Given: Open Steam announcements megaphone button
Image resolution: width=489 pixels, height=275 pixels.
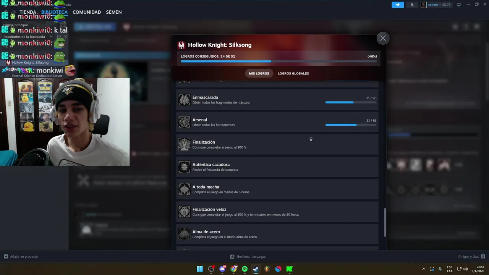Looking at the screenshot, I should point(398,5).
